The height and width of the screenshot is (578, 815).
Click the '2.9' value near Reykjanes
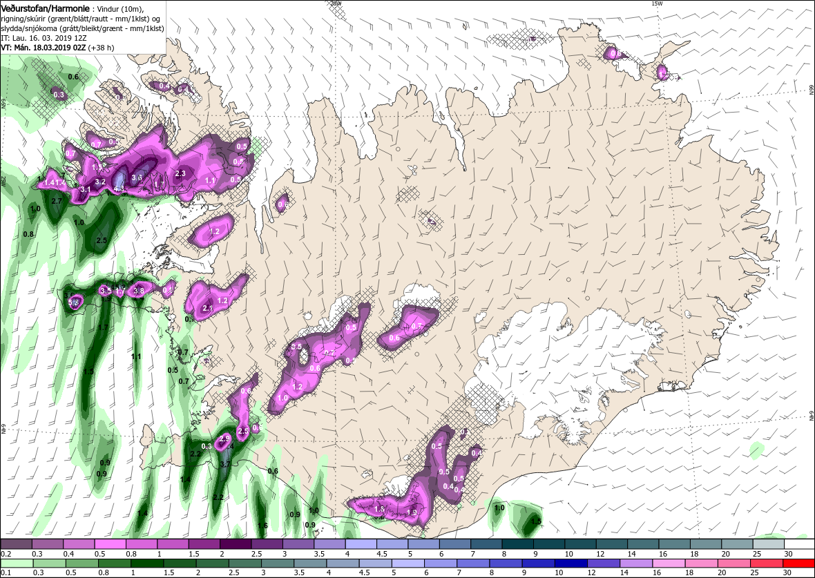(x=224, y=439)
